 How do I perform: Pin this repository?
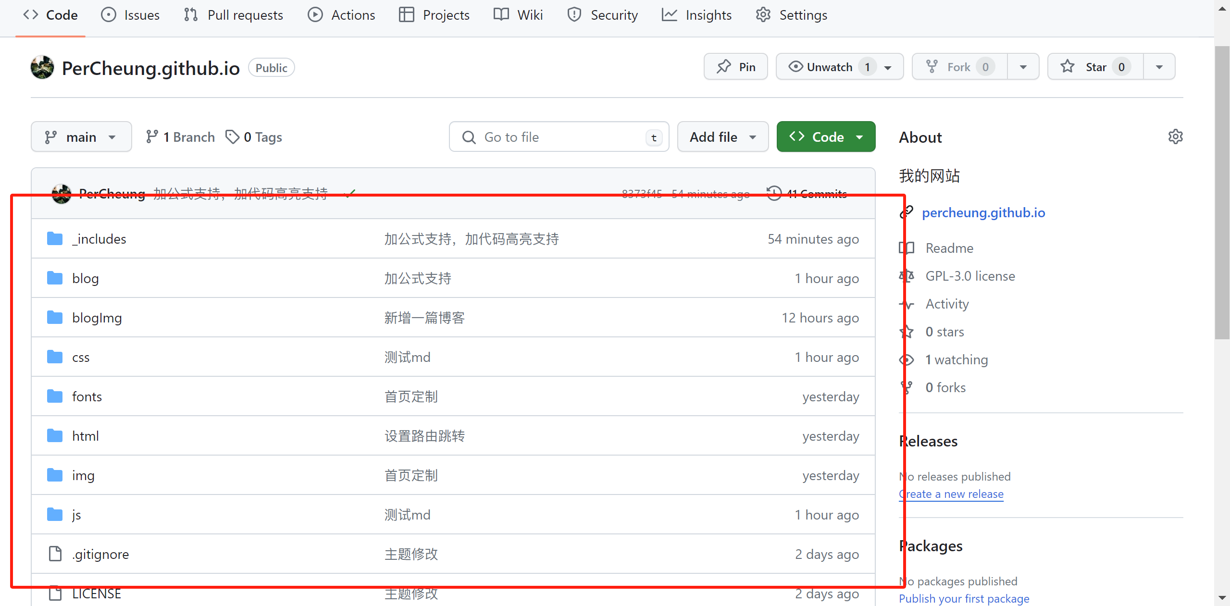[x=735, y=67]
